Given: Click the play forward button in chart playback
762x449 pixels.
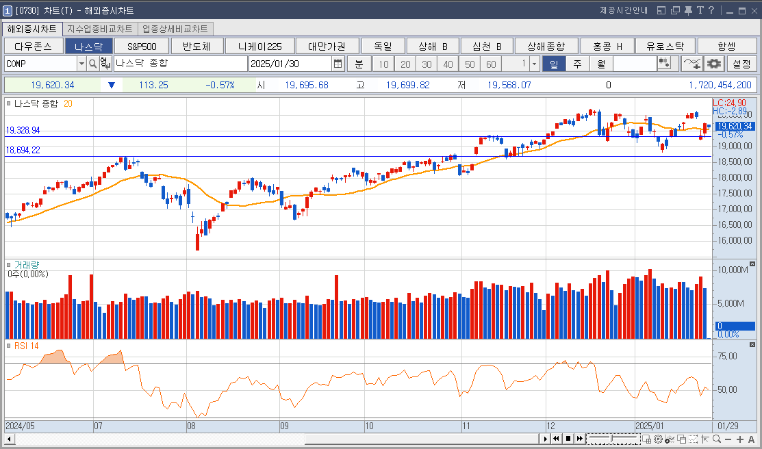Looking at the screenshot, I should click(545, 439).
